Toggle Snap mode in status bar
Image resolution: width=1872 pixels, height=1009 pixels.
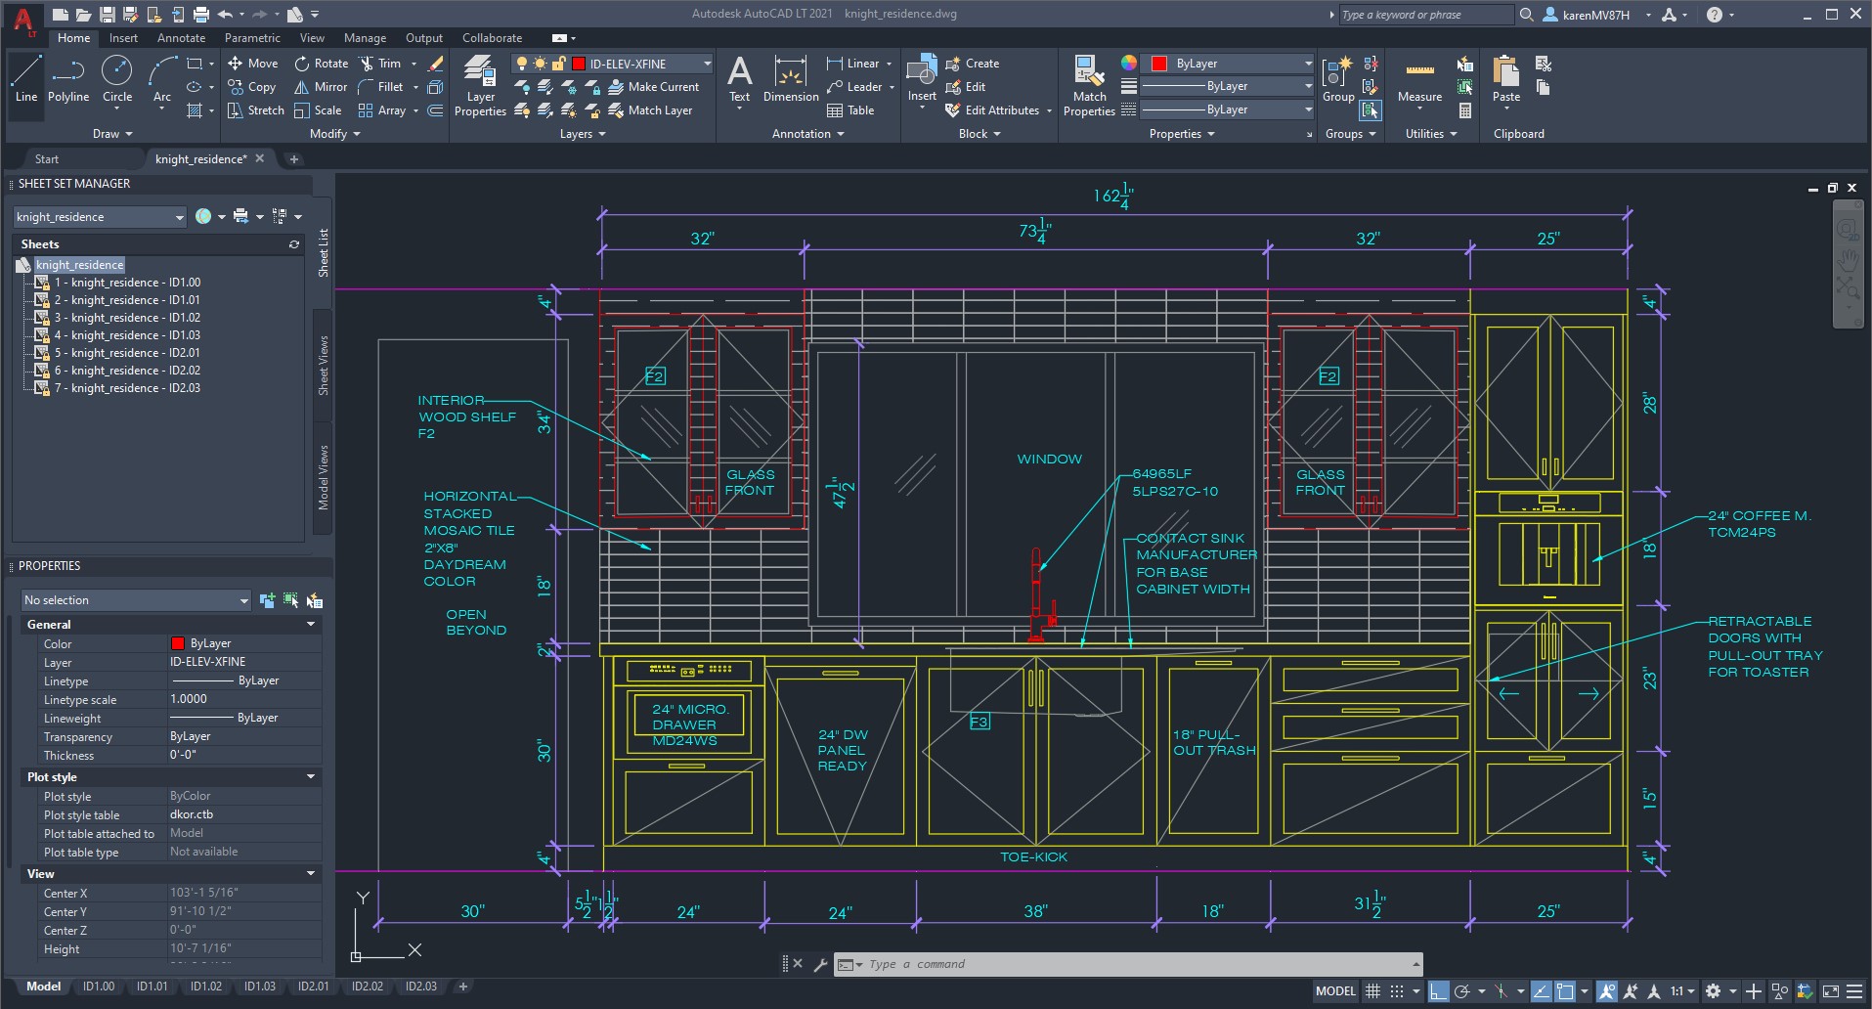coord(1397,991)
